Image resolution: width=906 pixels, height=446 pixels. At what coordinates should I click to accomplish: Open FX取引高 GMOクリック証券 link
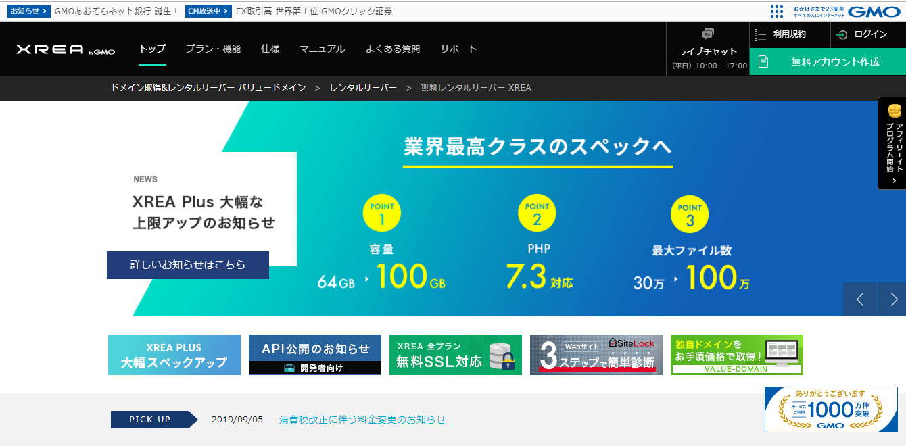[x=314, y=11]
